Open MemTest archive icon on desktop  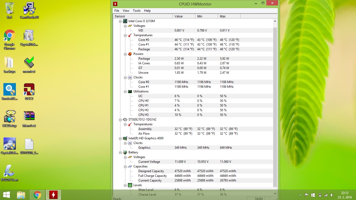[29, 119]
